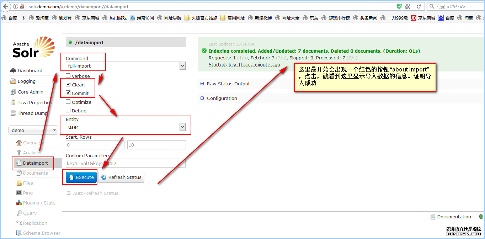Click the blue Execute button

pos(81,177)
